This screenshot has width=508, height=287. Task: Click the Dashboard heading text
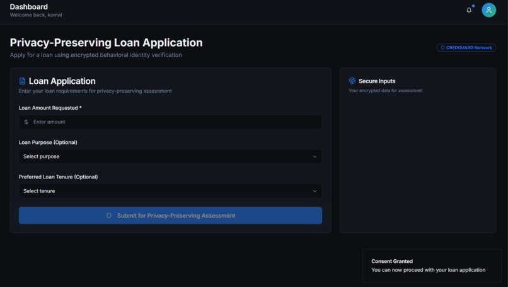[x=29, y=6]
